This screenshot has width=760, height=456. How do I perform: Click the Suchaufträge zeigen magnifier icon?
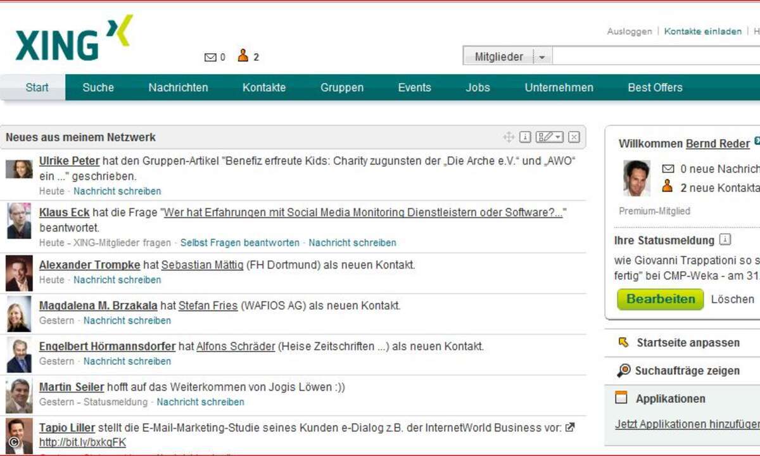point(624,370)
